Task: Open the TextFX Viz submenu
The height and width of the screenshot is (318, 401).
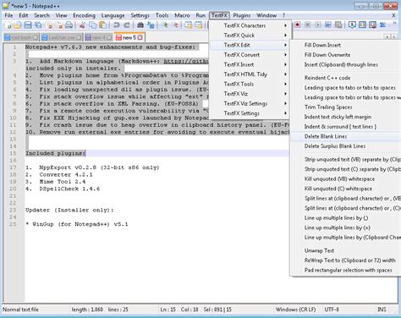Action: [250, 94]
